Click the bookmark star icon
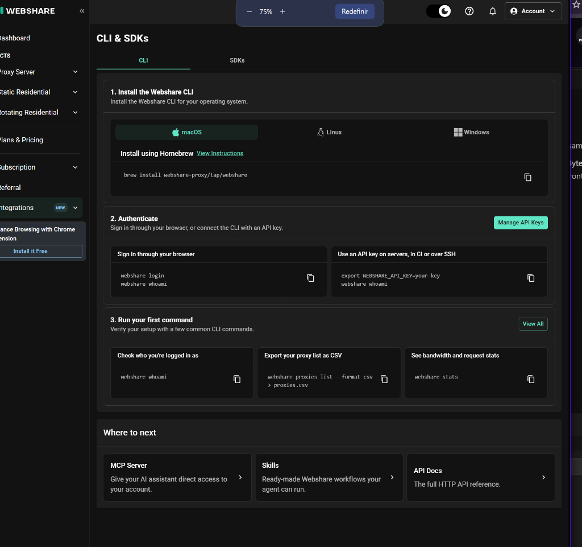 [576, 4]
